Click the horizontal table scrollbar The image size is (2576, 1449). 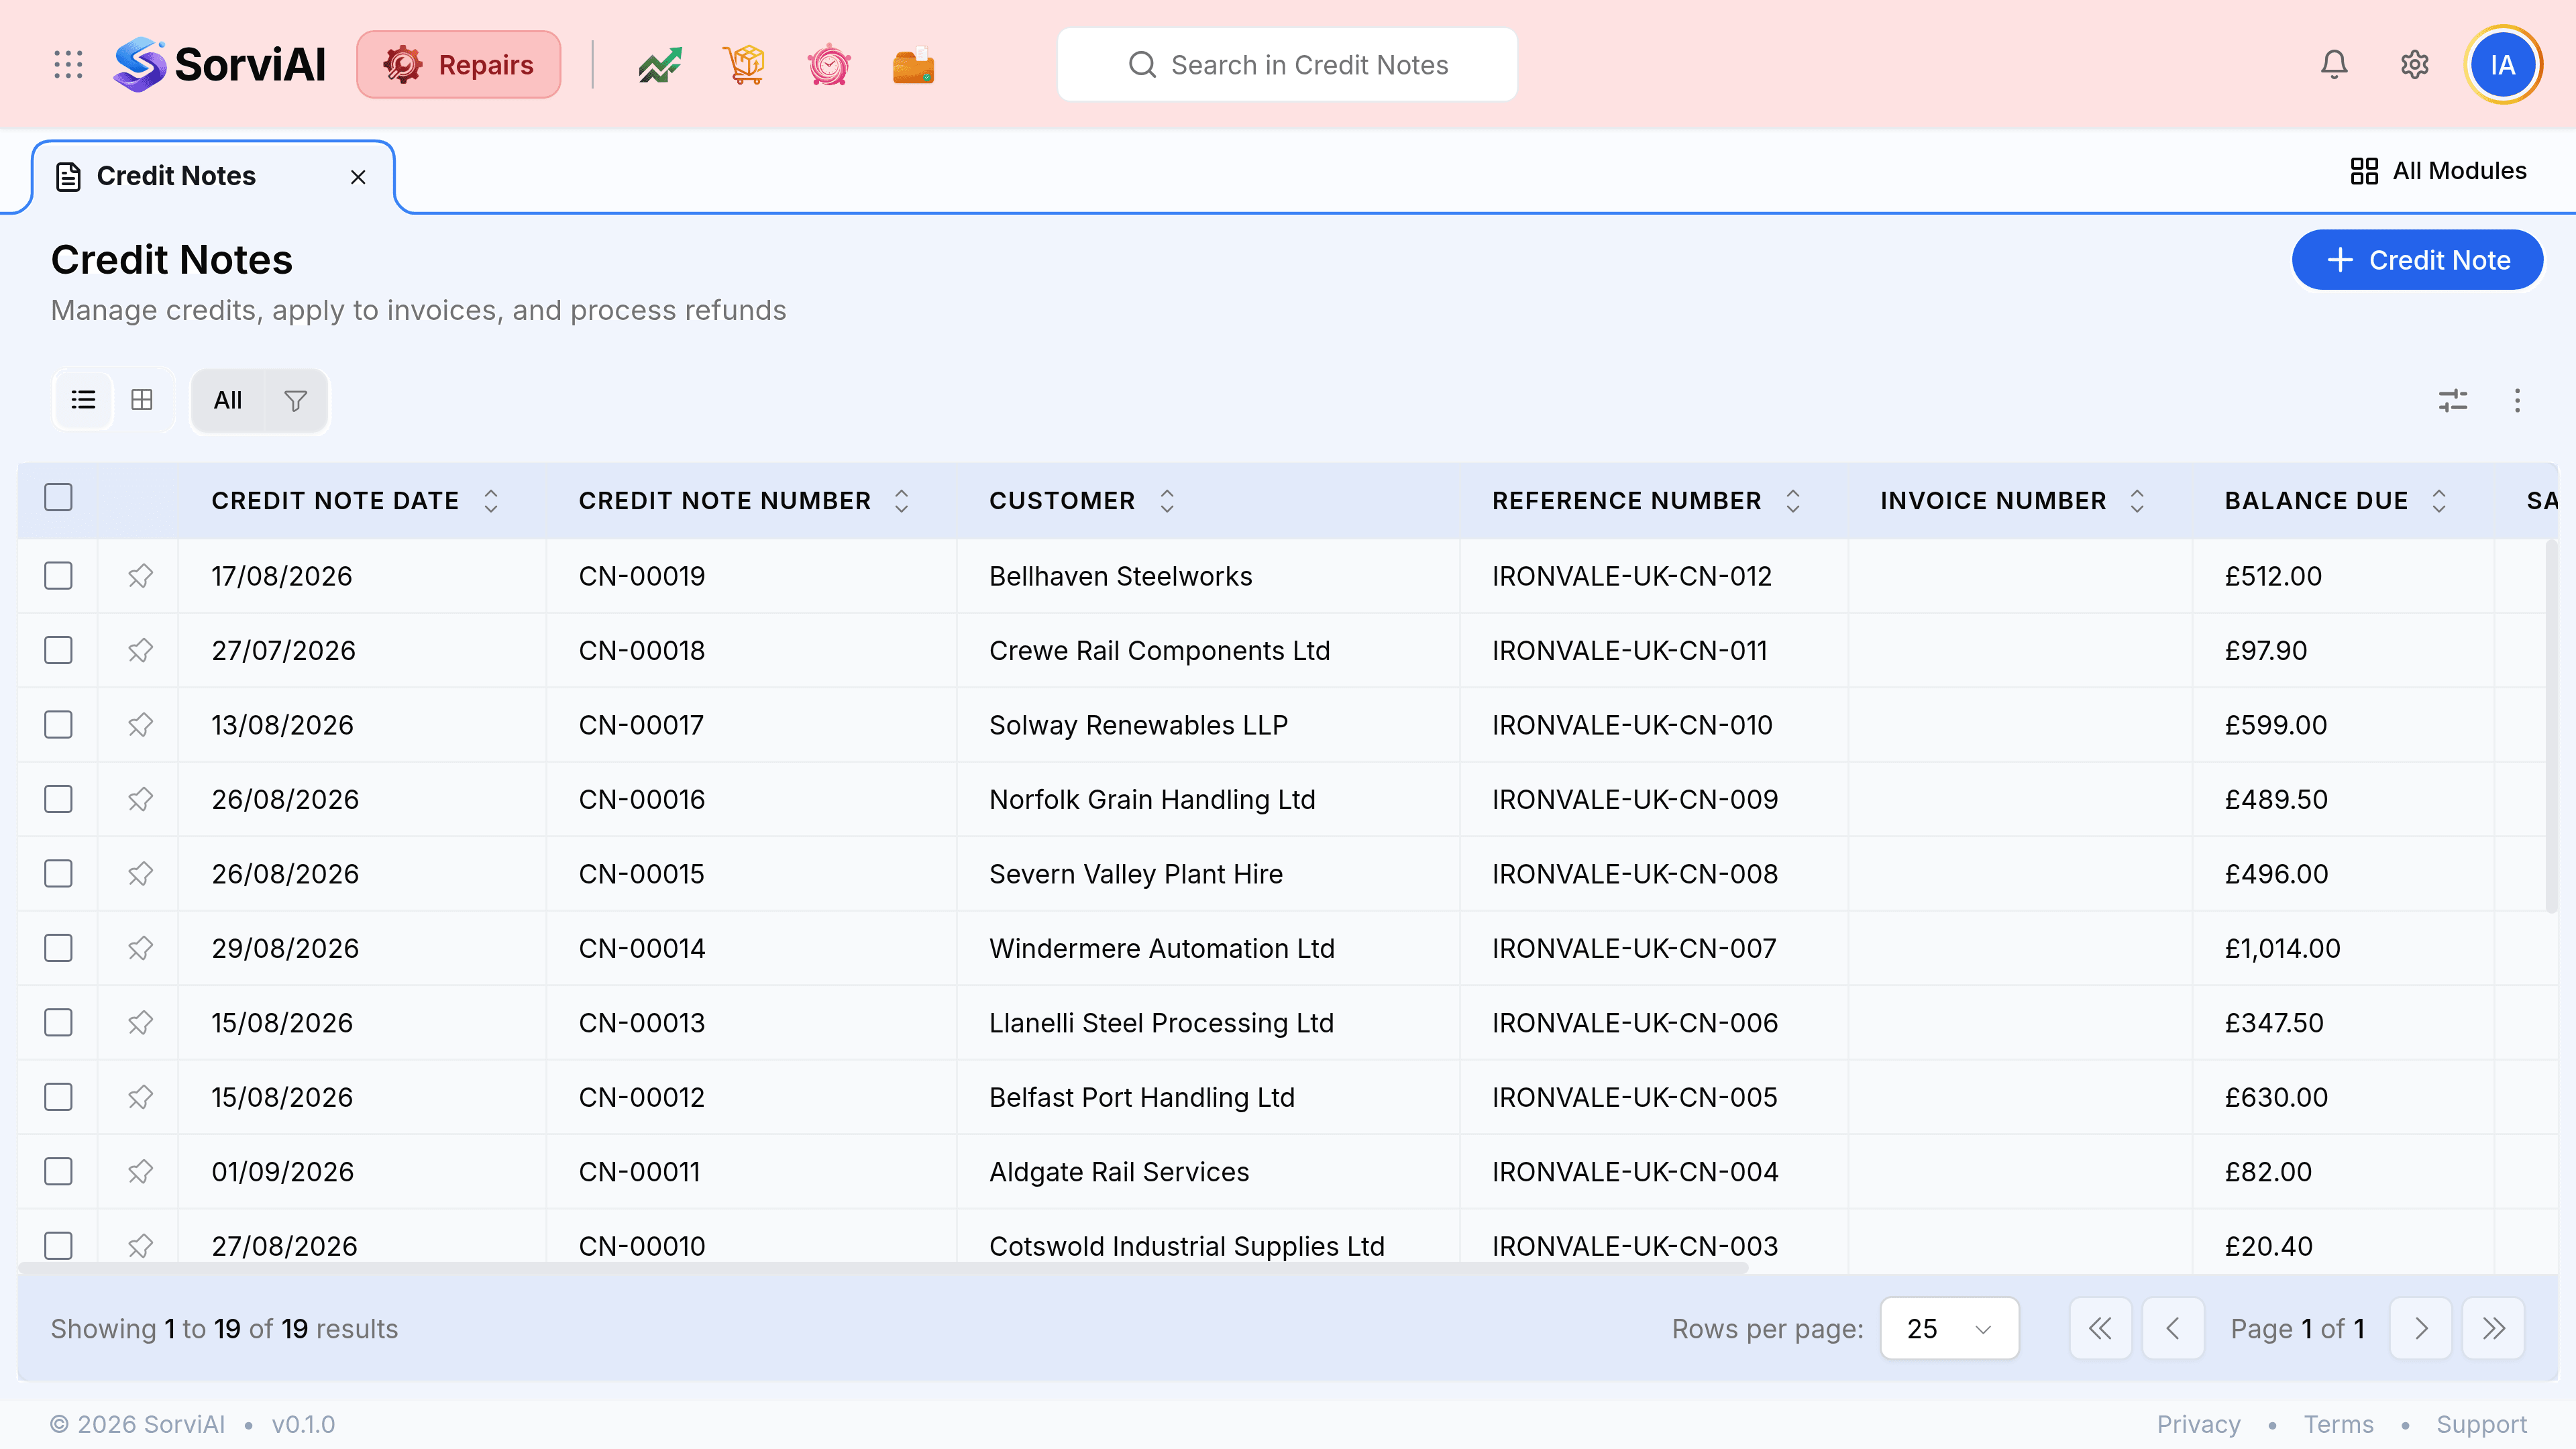click(x=884, y=1268)
